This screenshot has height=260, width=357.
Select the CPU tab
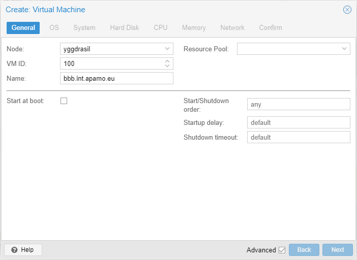pyautogui.click(x=161, y=27)
